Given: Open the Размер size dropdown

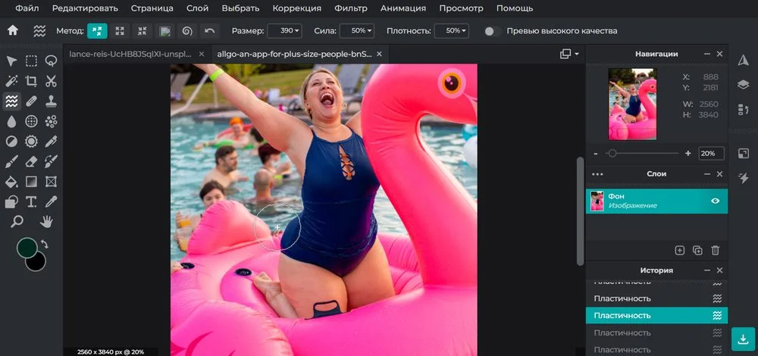Looking at the screenshot, I should [x=286, y=31].
